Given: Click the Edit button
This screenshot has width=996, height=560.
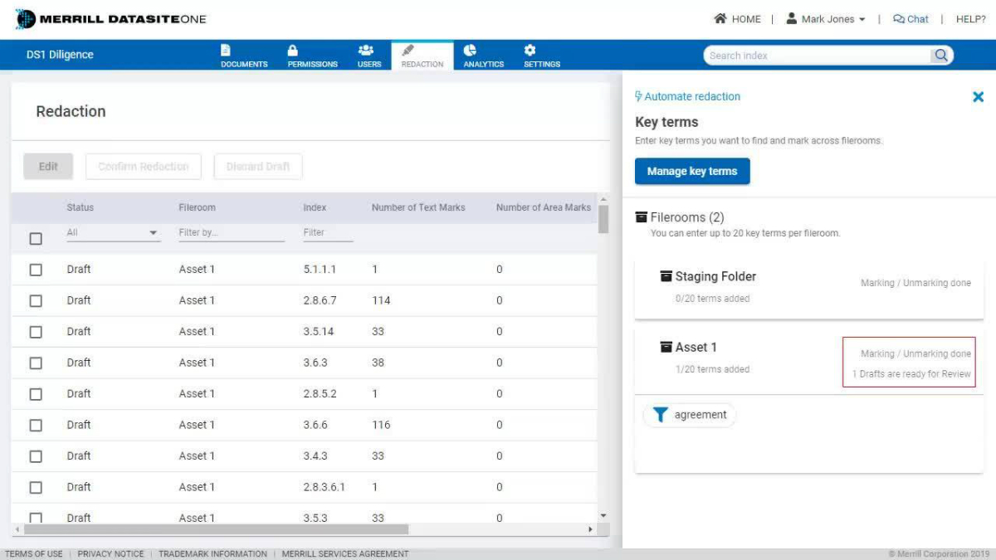Looking at the screenshot, I should (48, 167).
